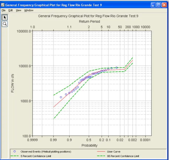Open the Edit menu

click(x=10, y=10)
